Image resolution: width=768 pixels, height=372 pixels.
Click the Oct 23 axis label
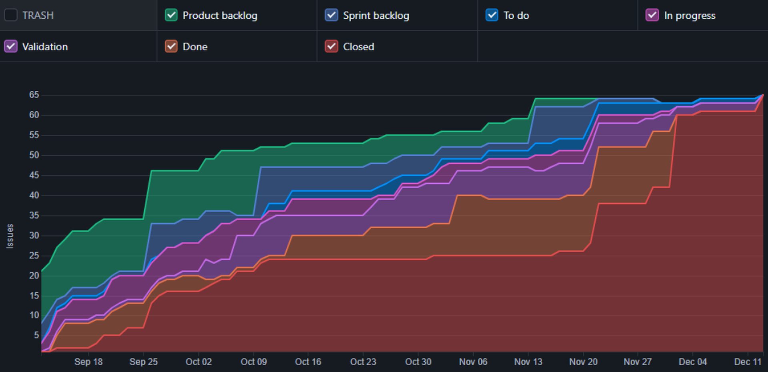point(363,362)
